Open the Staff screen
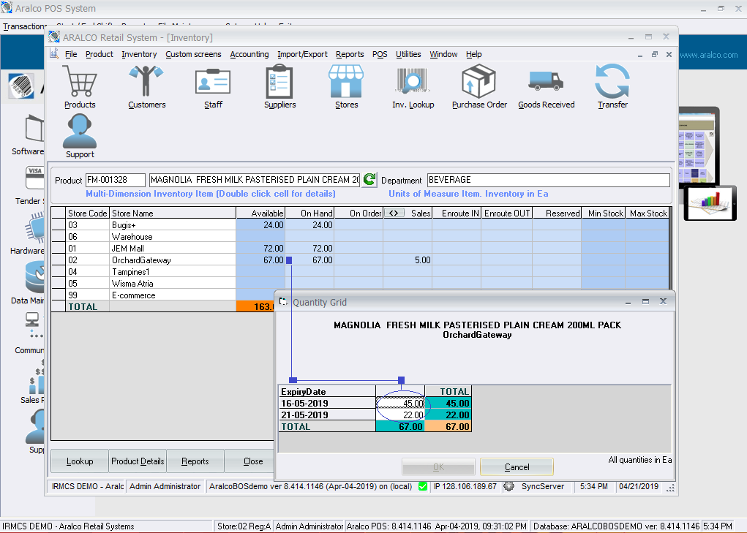This screenshot has height=533, width=747. click(x=213, y=84)
